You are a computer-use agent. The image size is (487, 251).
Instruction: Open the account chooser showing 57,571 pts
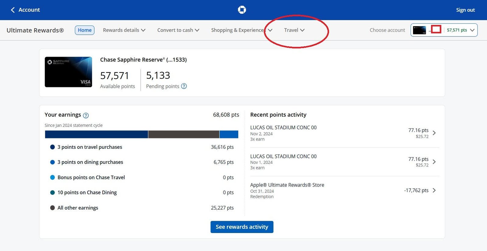pyautogui.click(x=444, y=30)
